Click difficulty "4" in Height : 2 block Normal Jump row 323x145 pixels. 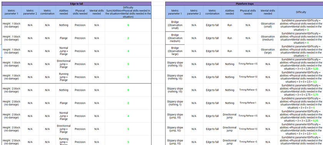tap(128, 116)
